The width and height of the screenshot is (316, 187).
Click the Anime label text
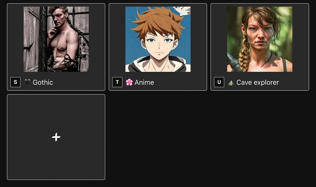144,82
